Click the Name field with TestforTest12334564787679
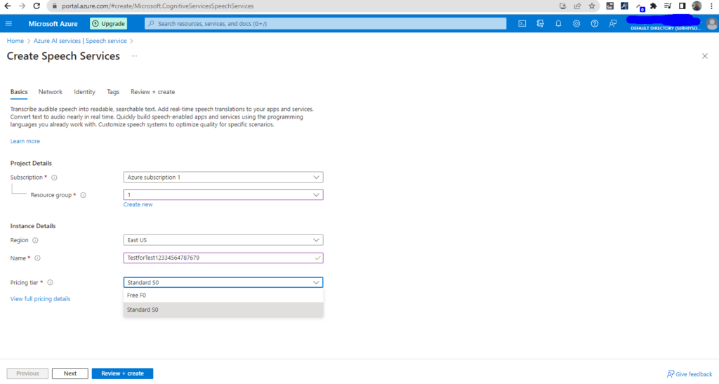Screen dimensions: 719x384 tap(223, 258)
